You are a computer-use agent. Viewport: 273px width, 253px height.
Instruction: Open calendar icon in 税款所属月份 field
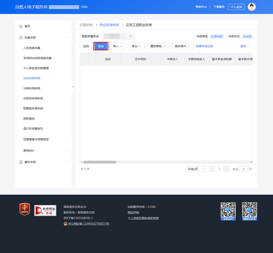131,36
